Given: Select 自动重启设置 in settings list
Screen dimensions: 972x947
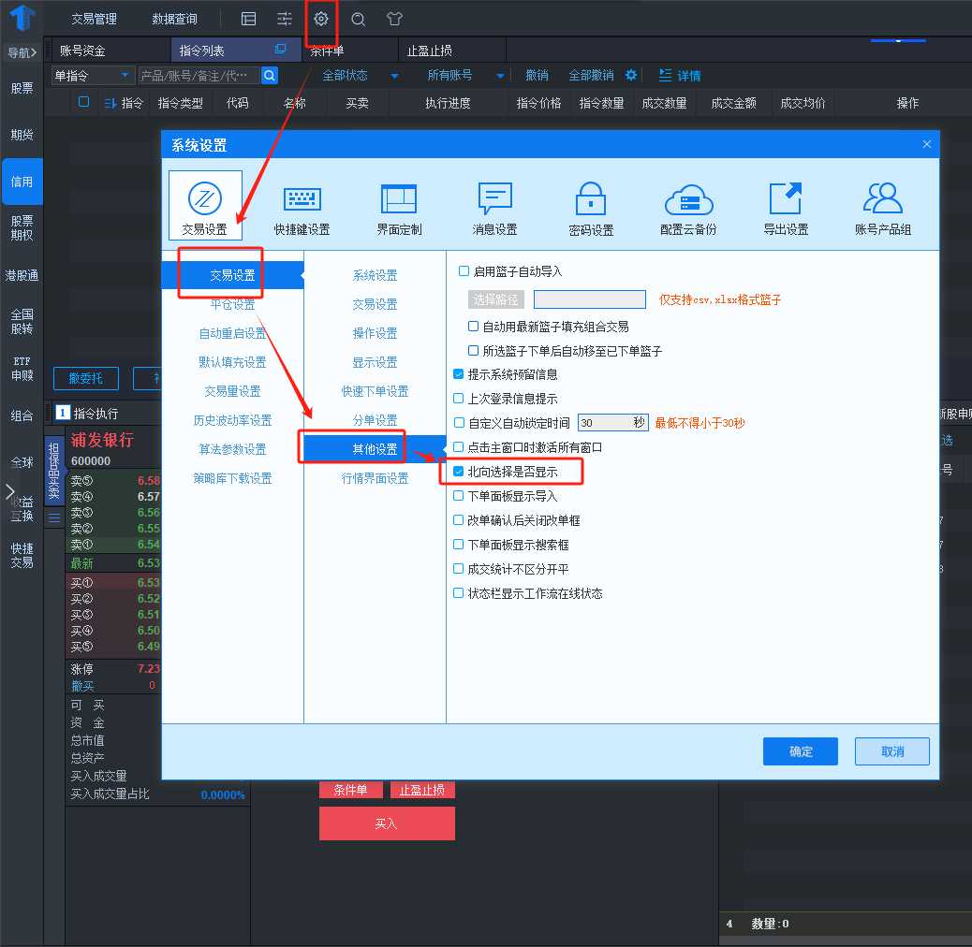Looking at the screenshot, I should 232,333.
